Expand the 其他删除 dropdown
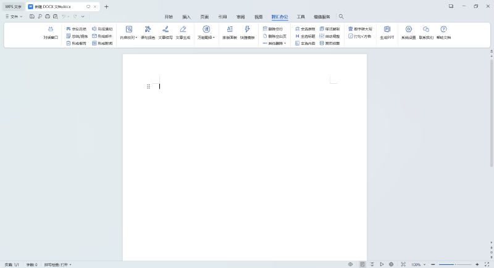The image size is (494, 268). click(x=274, y=43)
